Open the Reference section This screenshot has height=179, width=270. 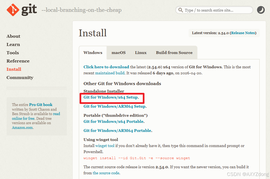coord(18,61)
